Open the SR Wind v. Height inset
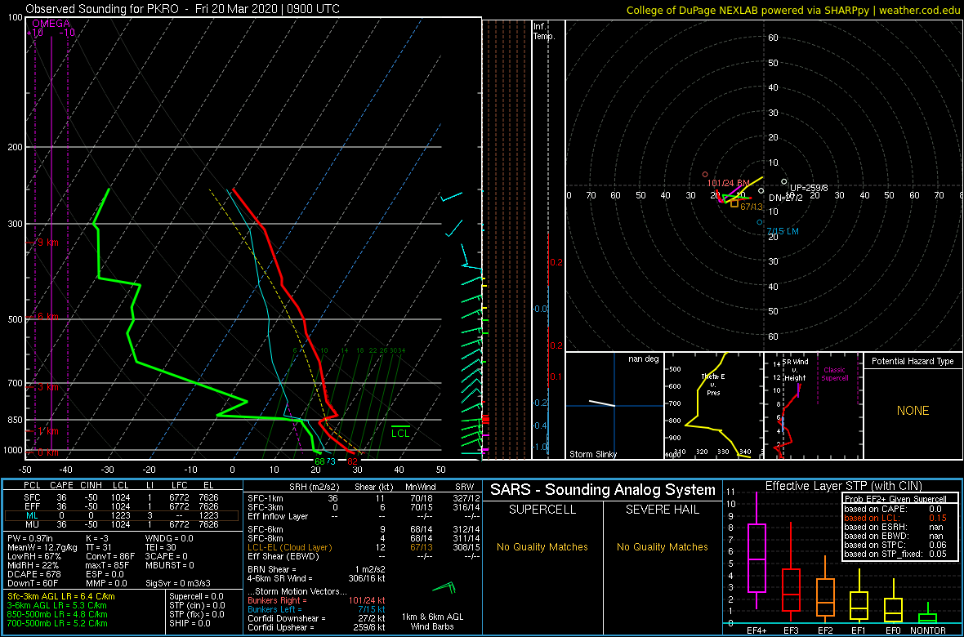The height and width of the screenshot is (637, 964). (813, 406)
